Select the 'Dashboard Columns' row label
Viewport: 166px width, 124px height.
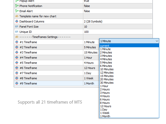32,21
